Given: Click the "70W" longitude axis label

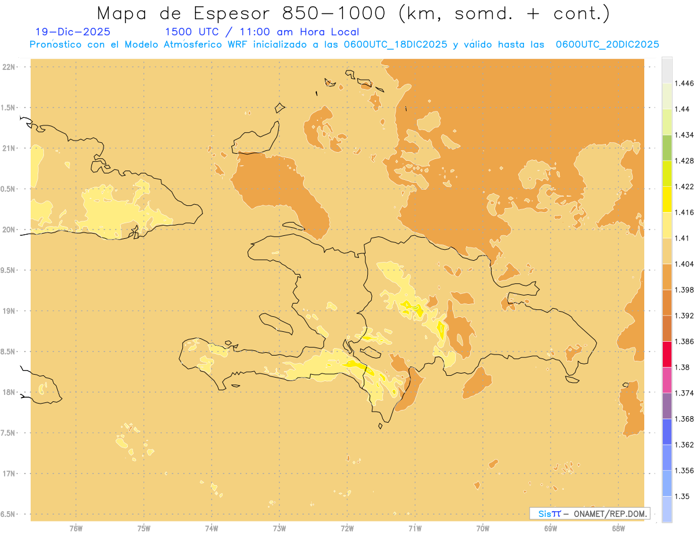Looking at the screenshot, I should (x=483, y=528).
